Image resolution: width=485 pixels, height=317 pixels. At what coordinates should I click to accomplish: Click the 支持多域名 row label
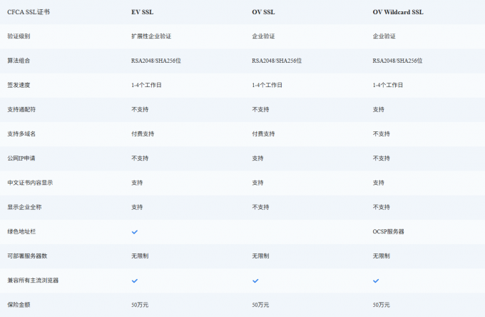pos(21,134)
